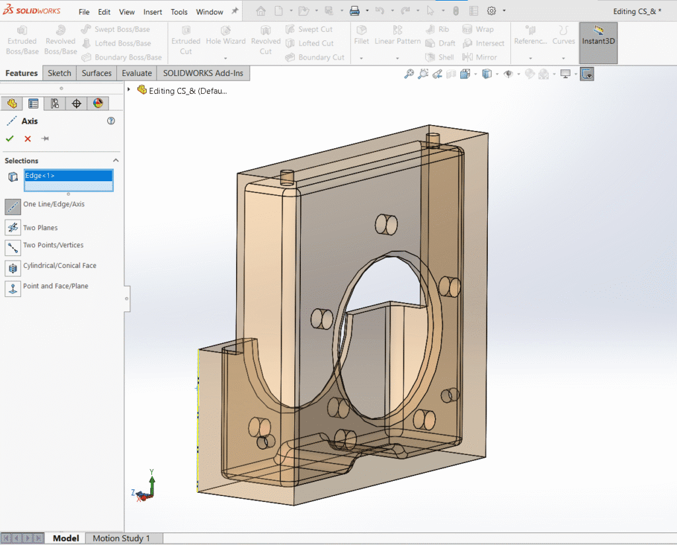
Task: Click the Print icon
Action: tap(354, 11)
